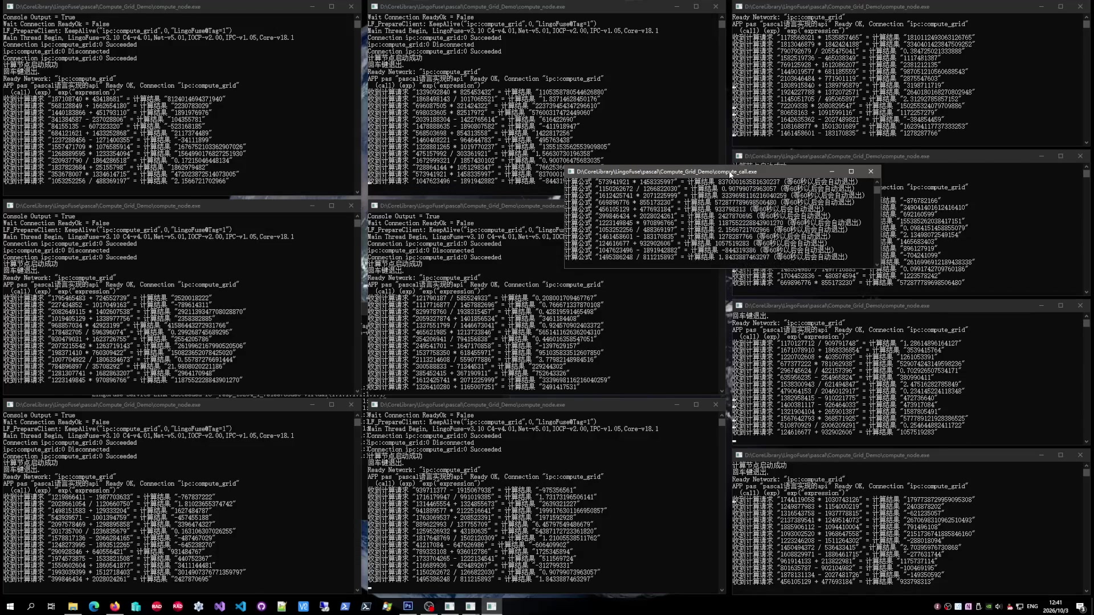This screenshot has width=1094, height=615.
Task: Open the Windows Start menu
Action: coord(10,606)
